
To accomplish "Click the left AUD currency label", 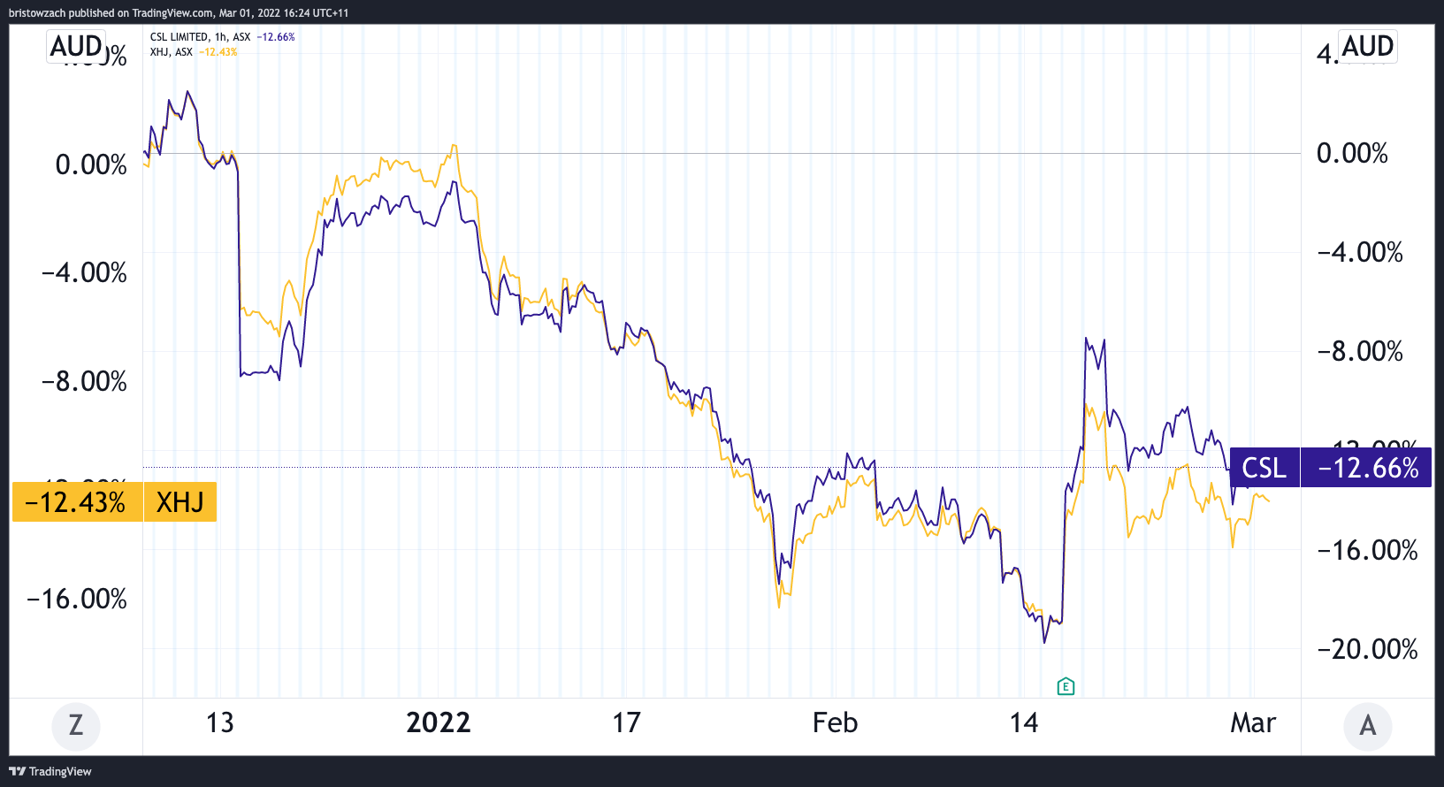I will tap(76, 46).
